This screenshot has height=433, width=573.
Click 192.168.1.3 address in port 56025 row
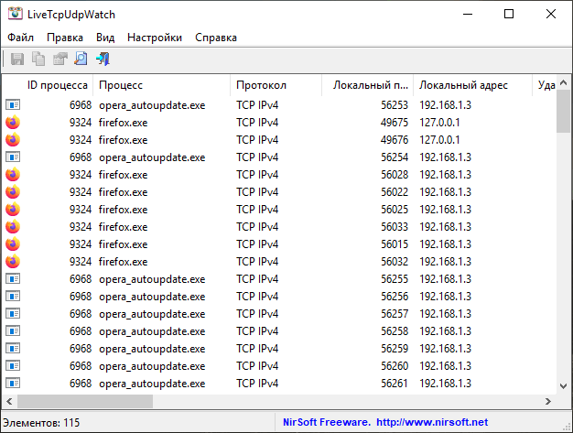[x=445, y=210]
